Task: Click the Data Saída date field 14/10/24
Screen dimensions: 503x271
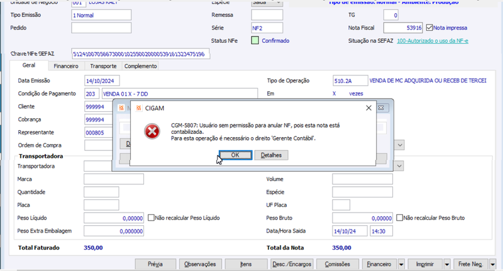Action: tap(350, 231)
